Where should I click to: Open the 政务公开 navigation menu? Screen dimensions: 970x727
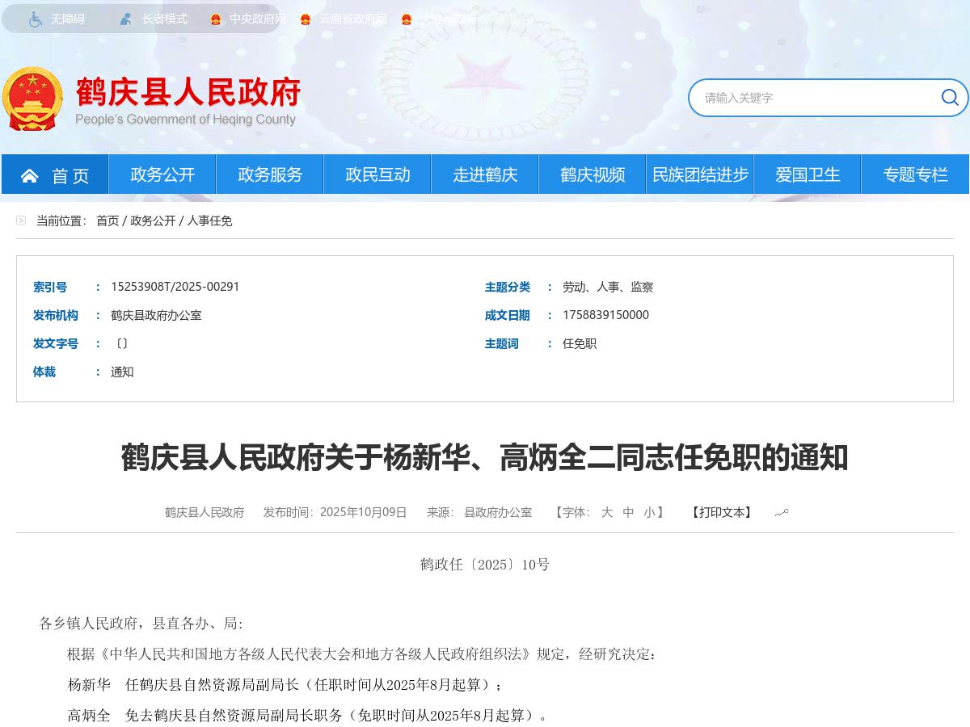[x=162, y=174]
